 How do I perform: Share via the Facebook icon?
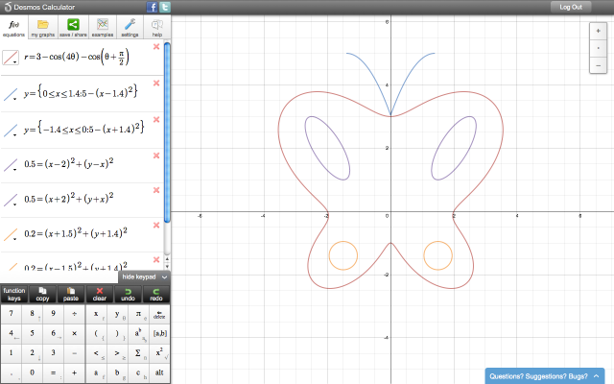(152, 7)
